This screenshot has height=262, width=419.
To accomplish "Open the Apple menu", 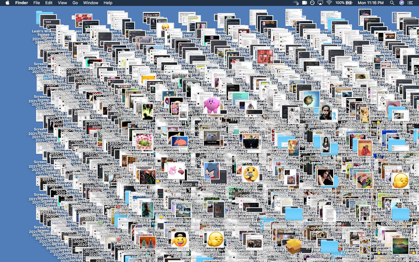I will point(7,3).
